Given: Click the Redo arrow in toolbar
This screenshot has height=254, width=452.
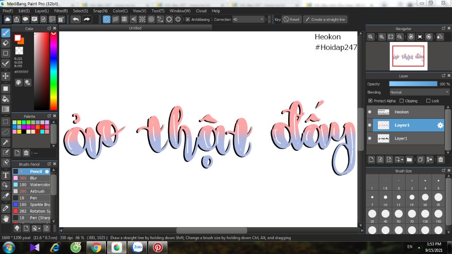Looking at the screenshot, I should pyautogui.click(x=87, y=19).
